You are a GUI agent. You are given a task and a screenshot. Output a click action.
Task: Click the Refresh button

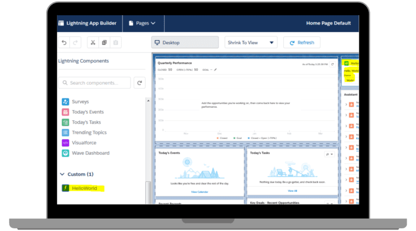(x=302, y=42)
